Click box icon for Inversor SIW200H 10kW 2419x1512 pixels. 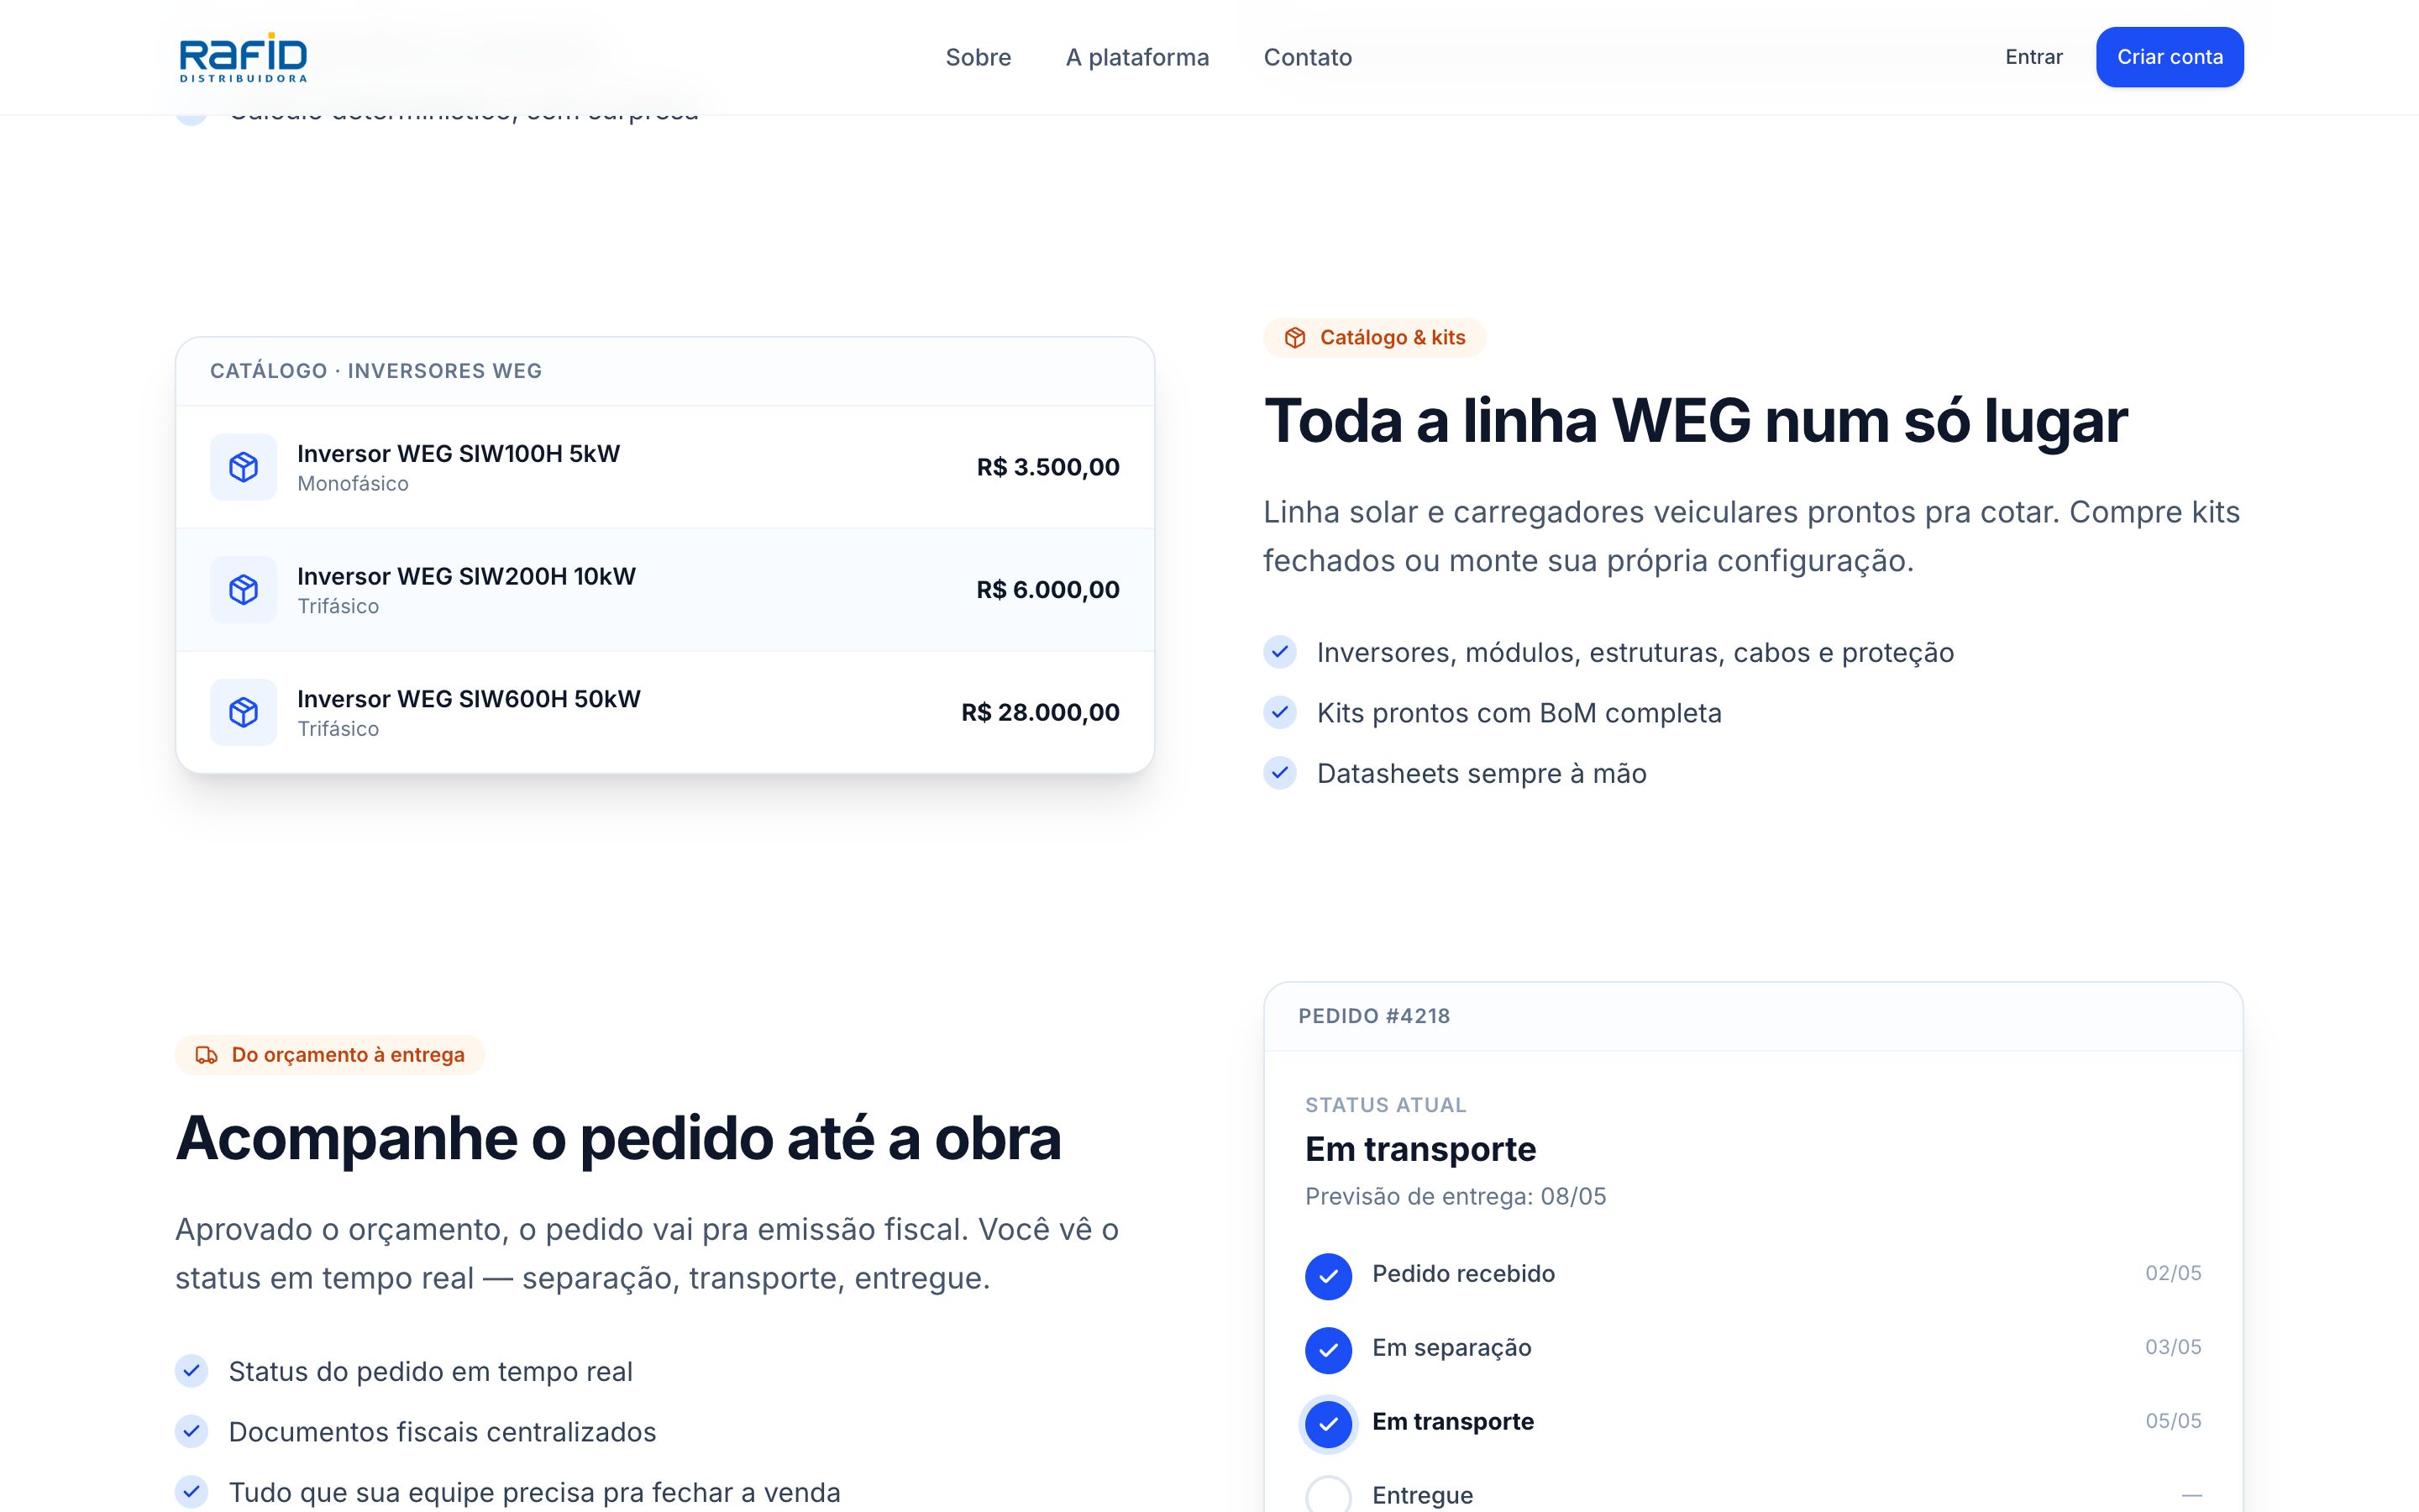tap(243, 589)
